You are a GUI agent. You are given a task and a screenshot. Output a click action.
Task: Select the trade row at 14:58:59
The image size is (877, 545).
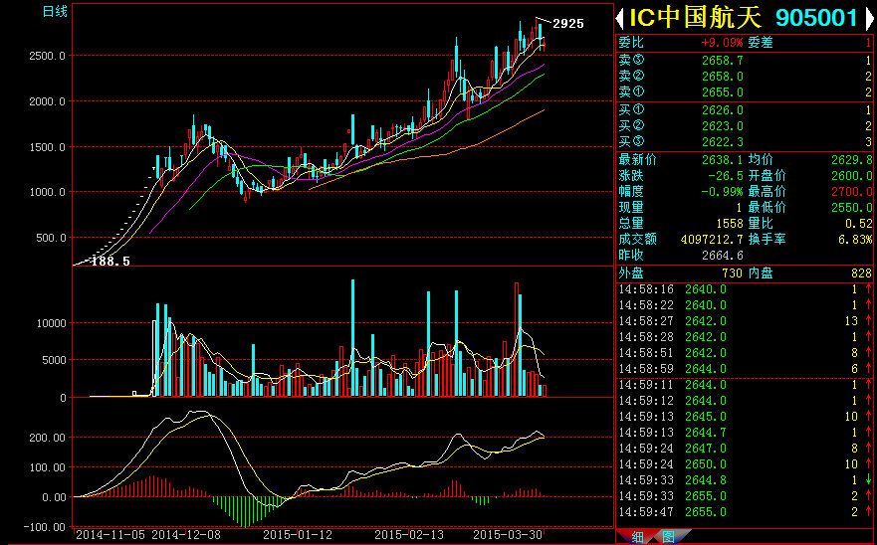[745, 369]
